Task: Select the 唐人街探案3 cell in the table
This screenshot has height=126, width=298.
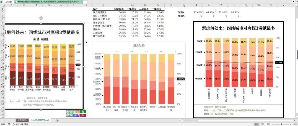Action: pyautogui.click(x=103, y=12)
